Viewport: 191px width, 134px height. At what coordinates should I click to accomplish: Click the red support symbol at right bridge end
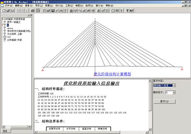[182, 68]
